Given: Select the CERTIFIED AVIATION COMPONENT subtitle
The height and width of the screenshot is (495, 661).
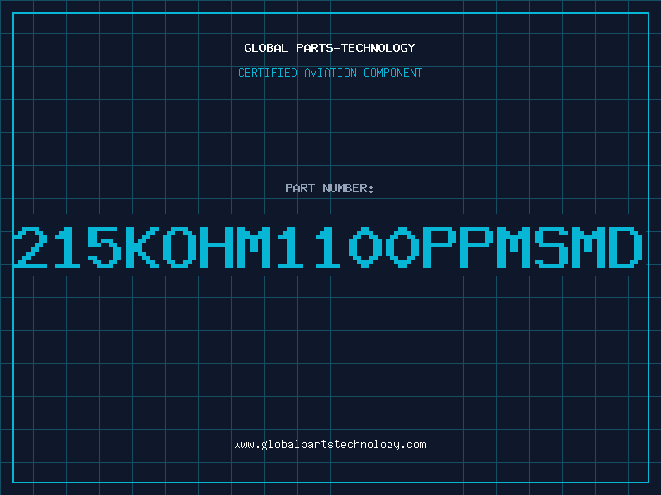Looking at the screenshot, I should (x=330, y=73).
